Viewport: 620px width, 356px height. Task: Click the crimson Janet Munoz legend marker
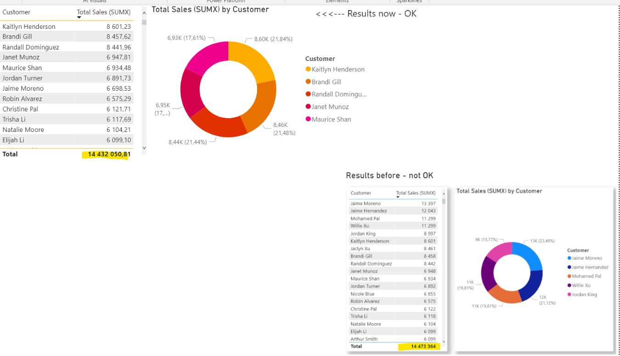(308, 107)
